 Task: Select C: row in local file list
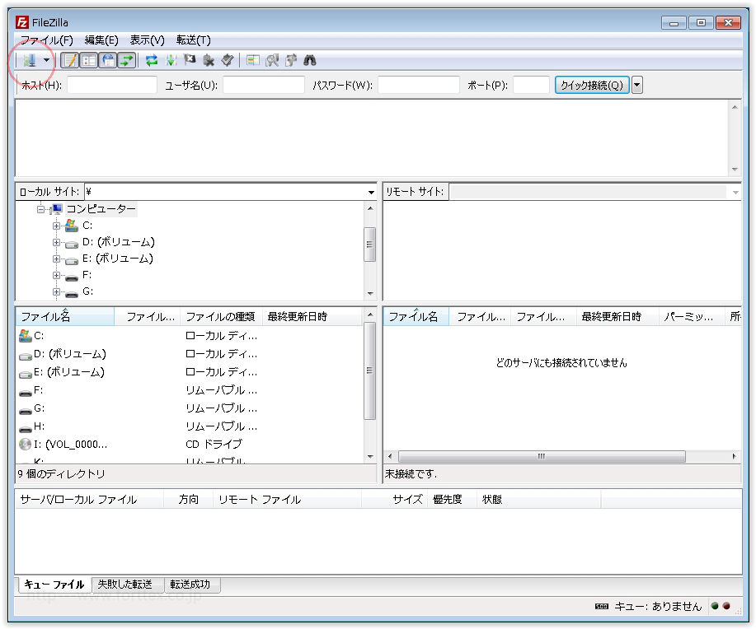pyautogui.click(x=189, y=336)
